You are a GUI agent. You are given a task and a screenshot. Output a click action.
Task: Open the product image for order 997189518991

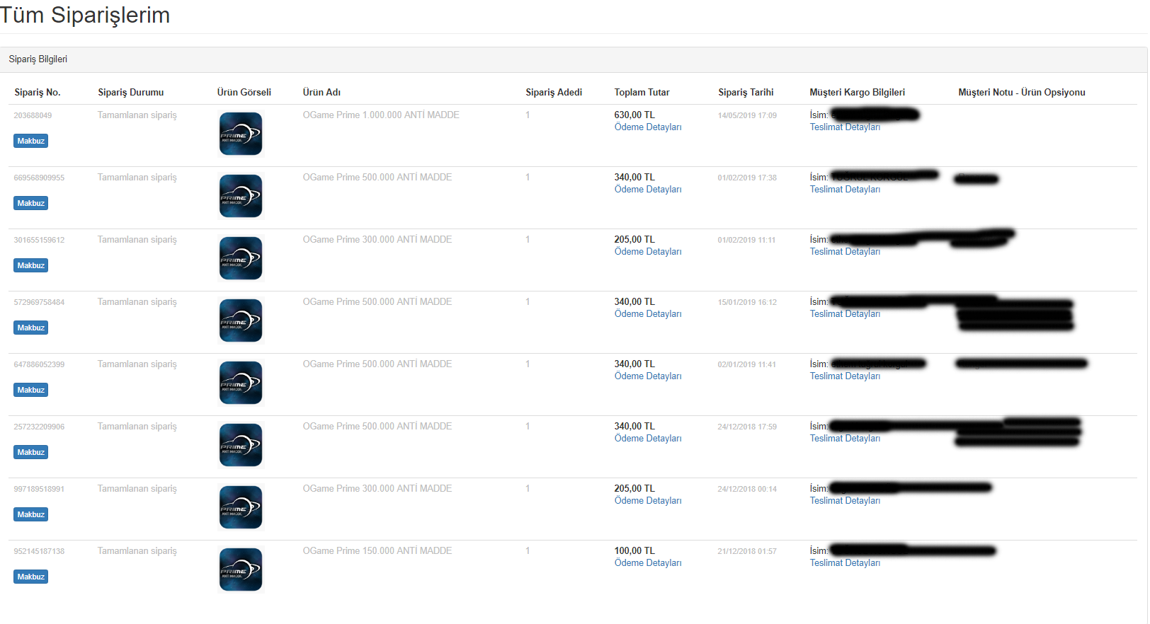[241, 507]
